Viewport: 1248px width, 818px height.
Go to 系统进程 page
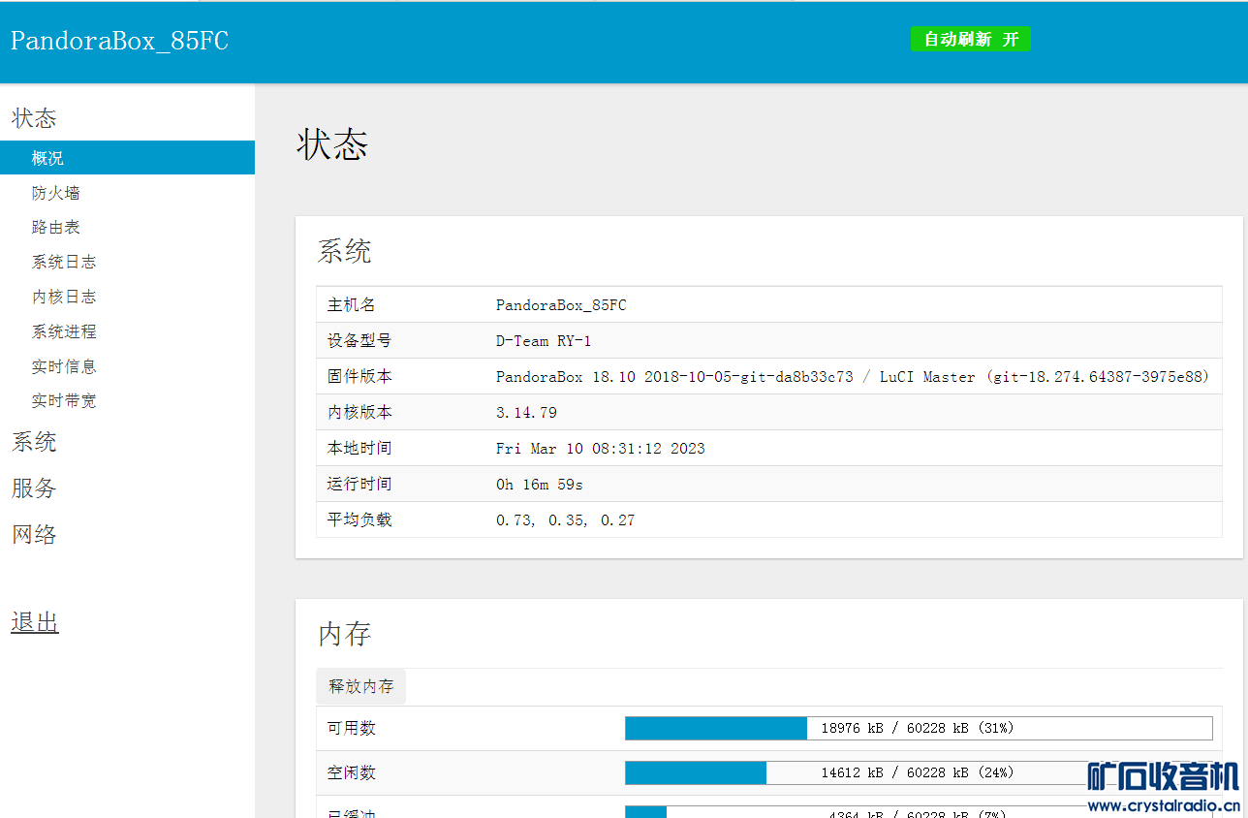(x=63, y=332)
